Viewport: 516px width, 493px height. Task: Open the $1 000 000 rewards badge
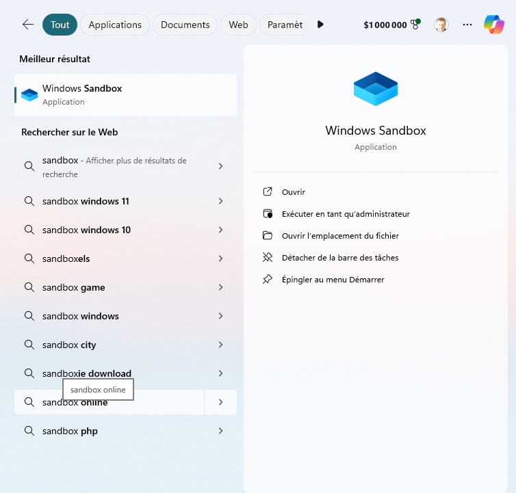coord(392,25)
